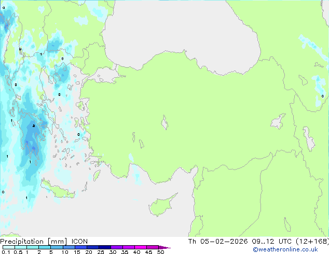Select the 0.5–1 mm legend color swatch

[x=21, y=247]
